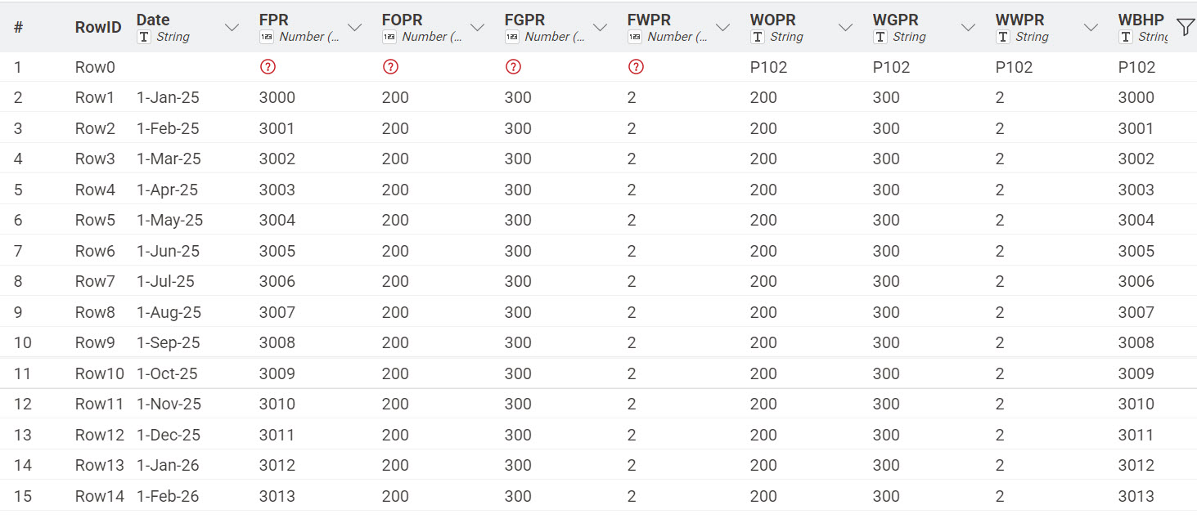Click the Number type icon under FPR header
The image size is (1197, 523).
[x=267, y=37]
